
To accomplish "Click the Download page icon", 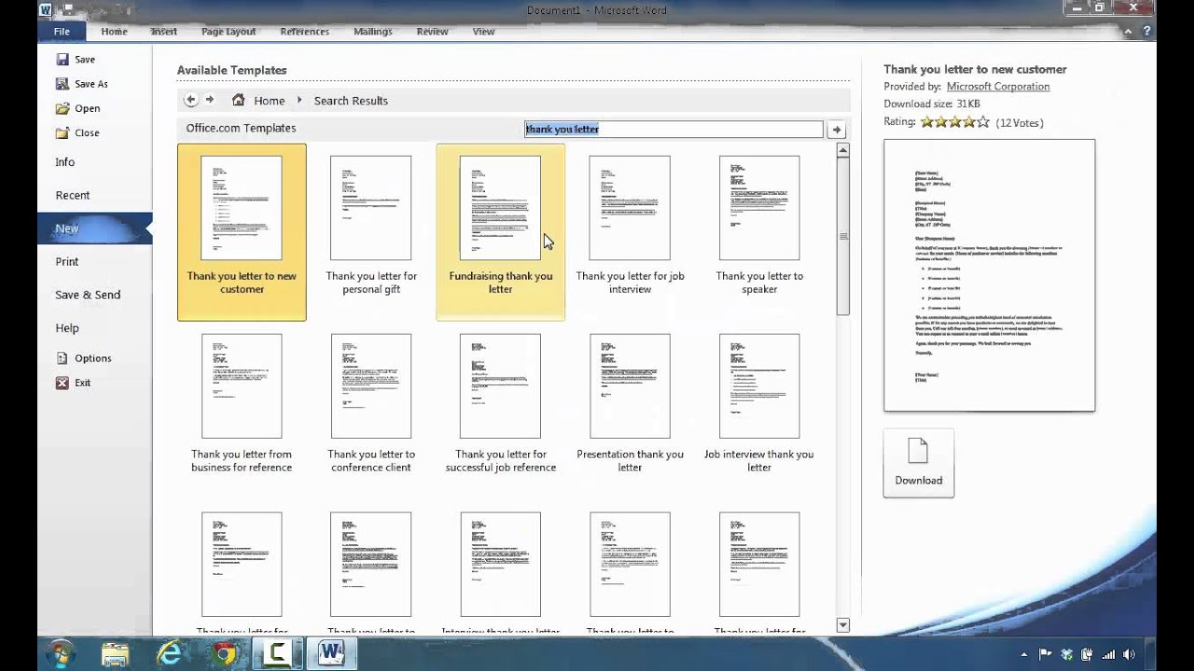I will (x=919, y=451).
